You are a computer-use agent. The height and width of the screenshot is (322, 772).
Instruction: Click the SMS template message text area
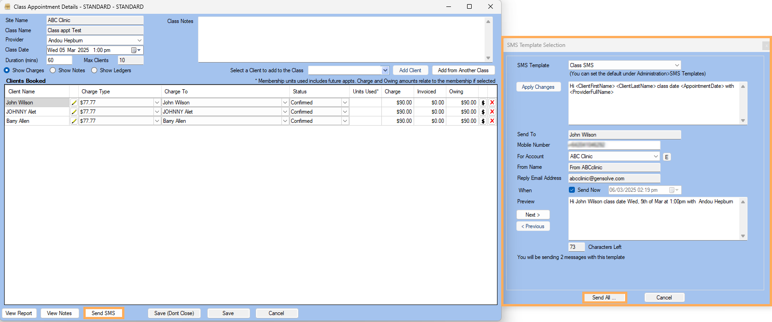tap(654, 103)
